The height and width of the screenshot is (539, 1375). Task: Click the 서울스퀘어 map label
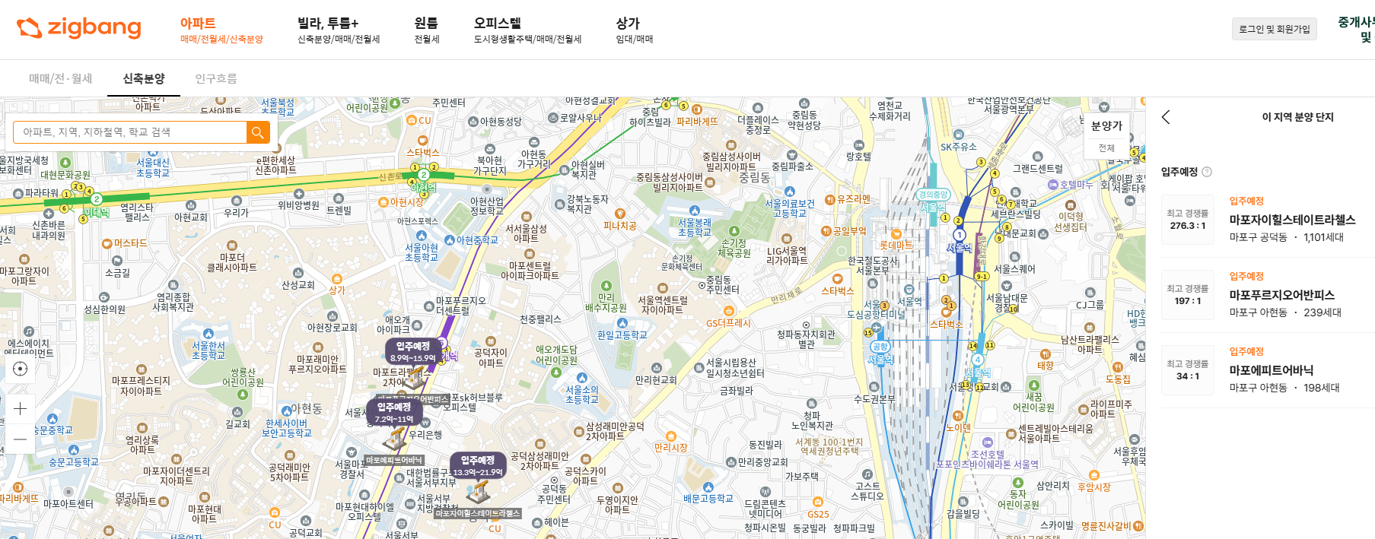point(1014,269)
